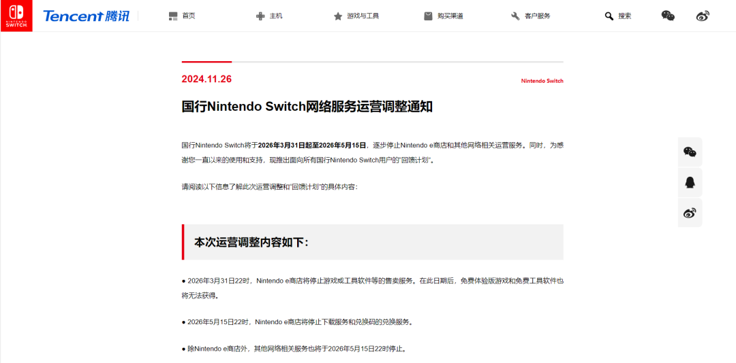The image size is (736, 363).
Task: Click the home icon beside 首页
Action: (x=173, y=16)
